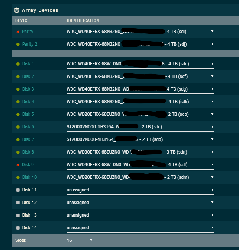Open the Disk 10 device link

pyautogui.click(x=30, y=177)
